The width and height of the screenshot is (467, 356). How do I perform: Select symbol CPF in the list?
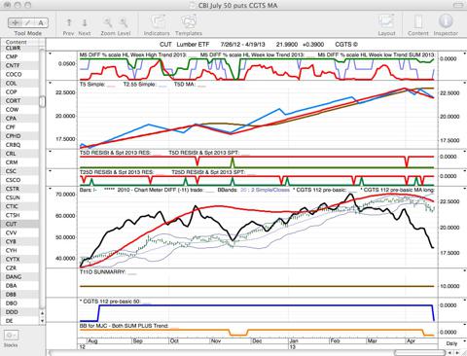point(19,127)
